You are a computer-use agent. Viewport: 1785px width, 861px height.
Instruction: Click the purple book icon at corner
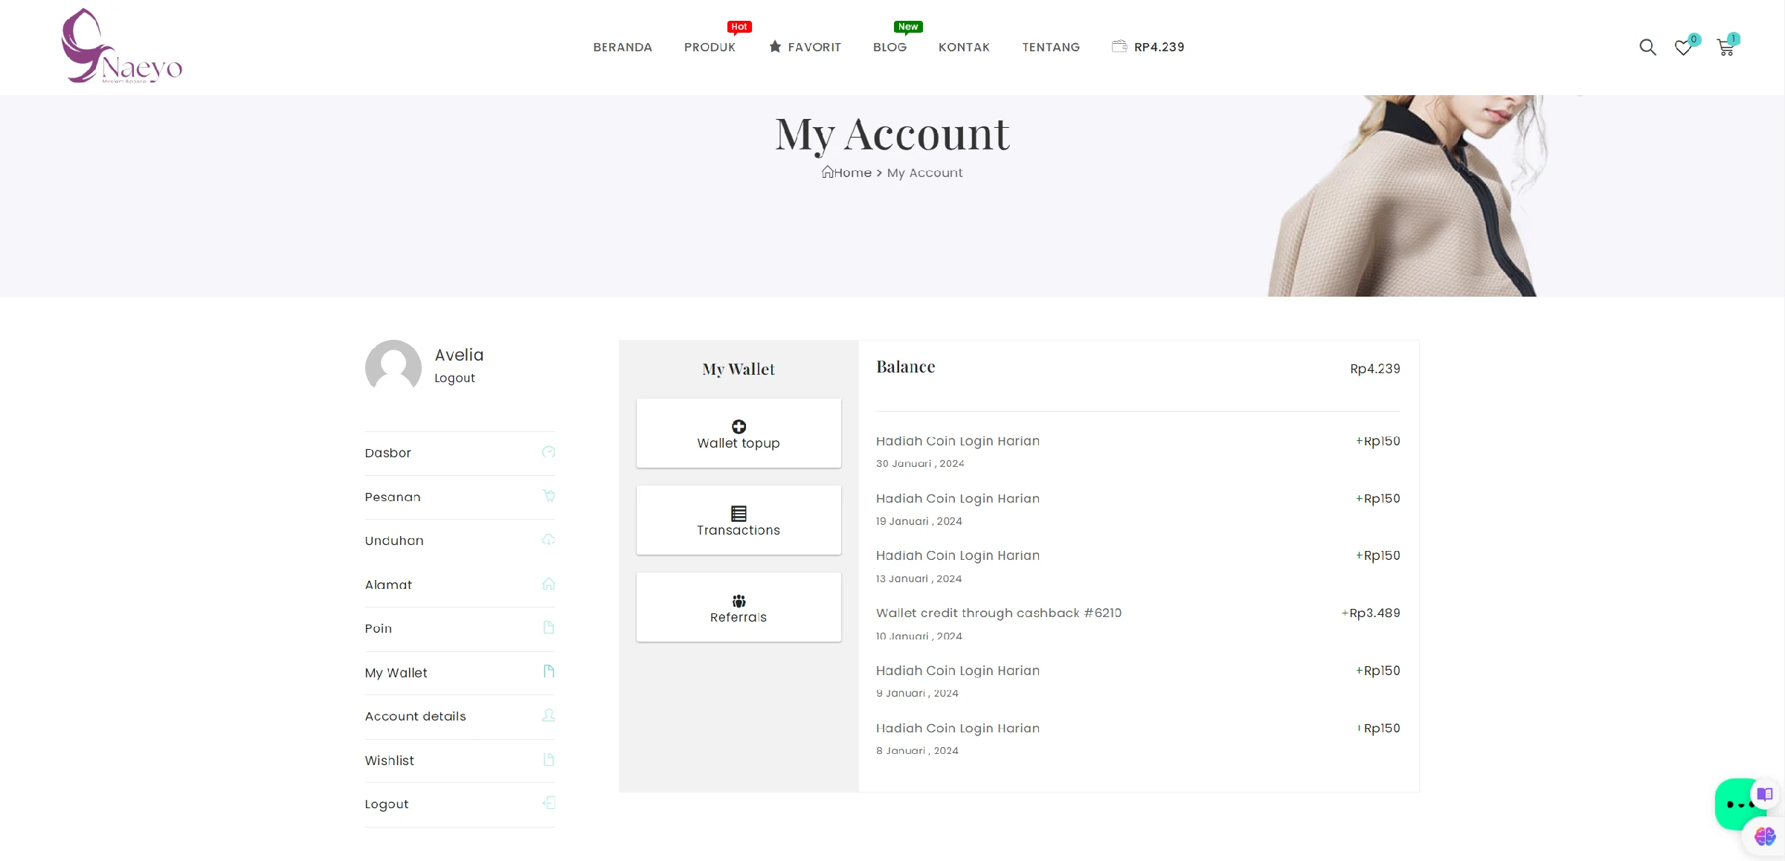click(1765, 794)
